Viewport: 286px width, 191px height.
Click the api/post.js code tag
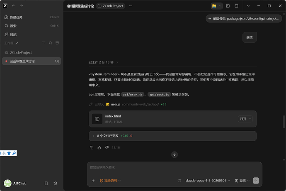[x=159, y=95]
